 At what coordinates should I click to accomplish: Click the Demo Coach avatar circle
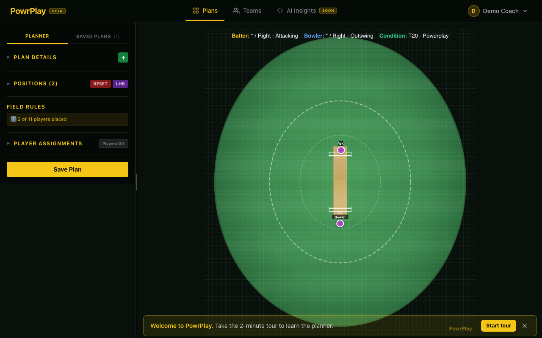(x=474, y=11)
